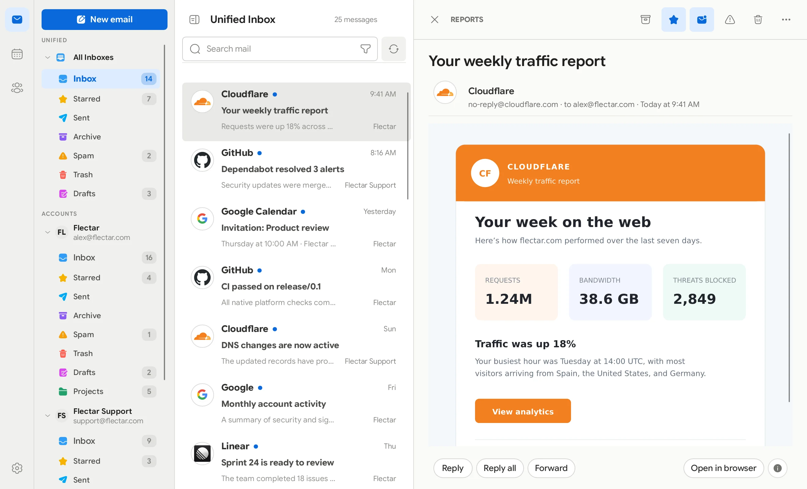Open the Flectar Support Starred with 3

[101, 461]
